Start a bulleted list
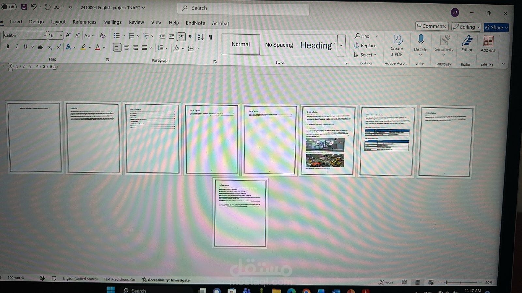Screen dimensions: 522x293 point(116,36)
